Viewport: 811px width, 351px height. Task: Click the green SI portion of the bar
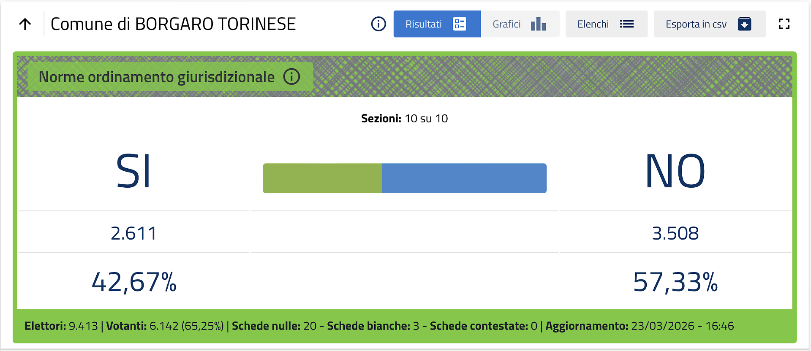point(322,178)
